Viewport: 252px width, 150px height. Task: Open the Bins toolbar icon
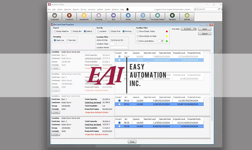tap(113, 17)
